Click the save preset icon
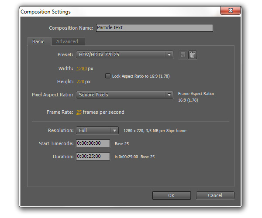This screenshot has height=218, width=262. pos(183,55)
